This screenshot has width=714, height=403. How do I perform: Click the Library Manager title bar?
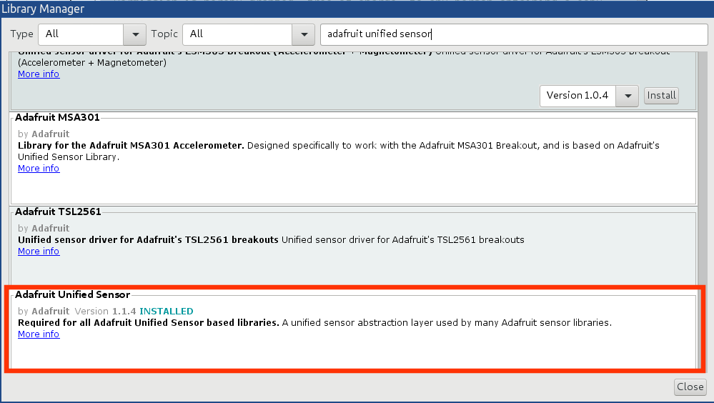click(357, 9)
